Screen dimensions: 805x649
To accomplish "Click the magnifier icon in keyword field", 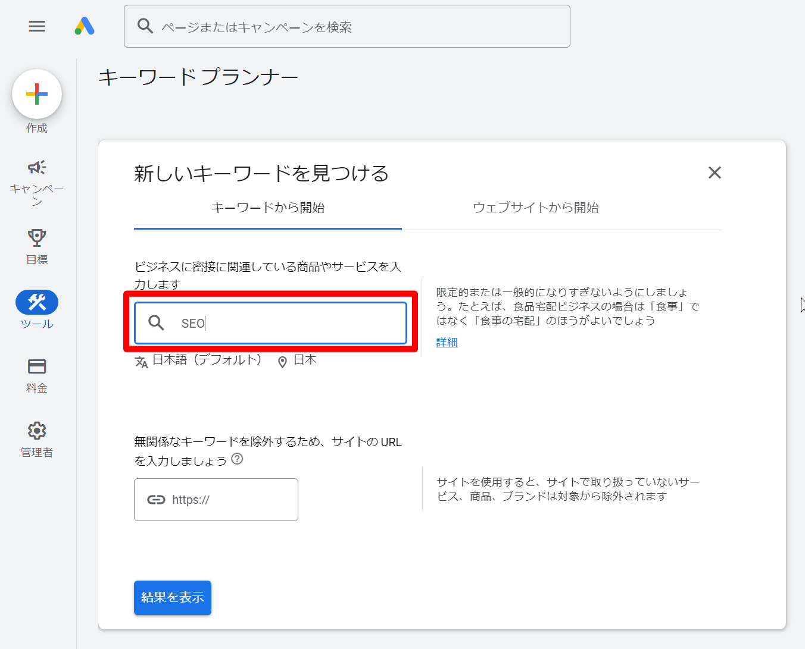I will (156, 323).
